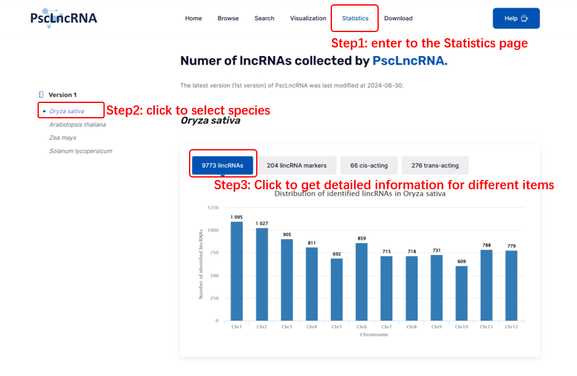Show the 9773 lincRNAs tab
The image size is (577, 376).
[222, 165]
